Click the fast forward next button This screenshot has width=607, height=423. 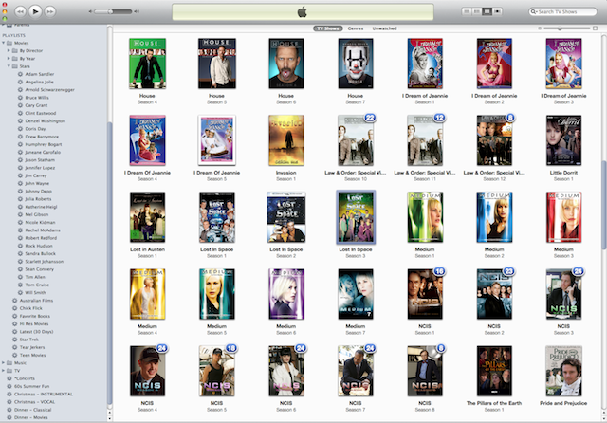tap(50, 11)
